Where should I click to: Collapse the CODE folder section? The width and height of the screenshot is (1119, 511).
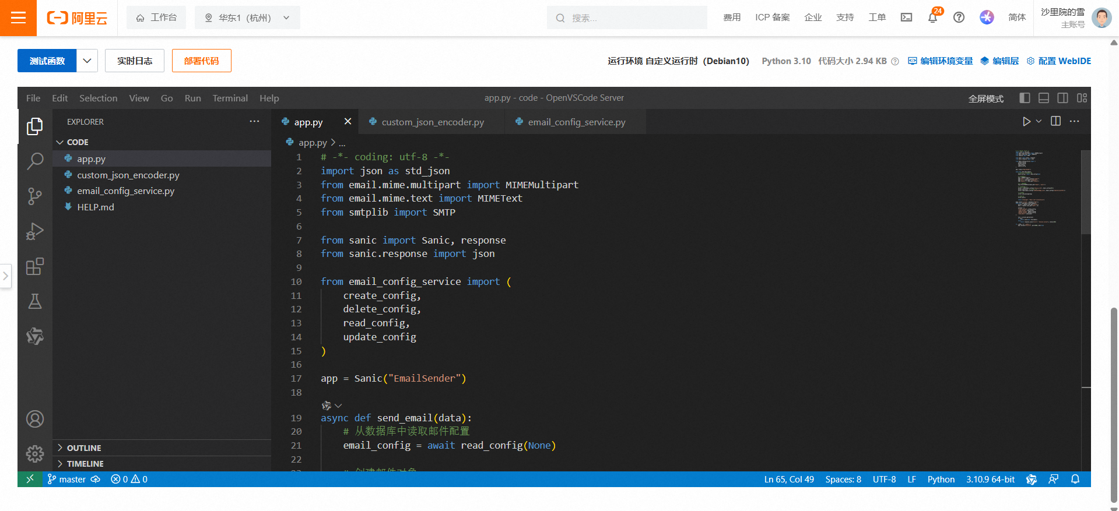[x=162, y=142]
